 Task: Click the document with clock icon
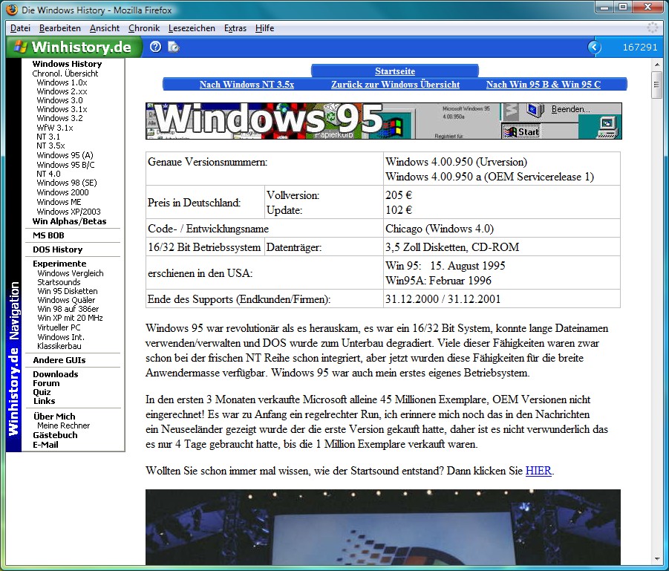[x=174, y=47]
